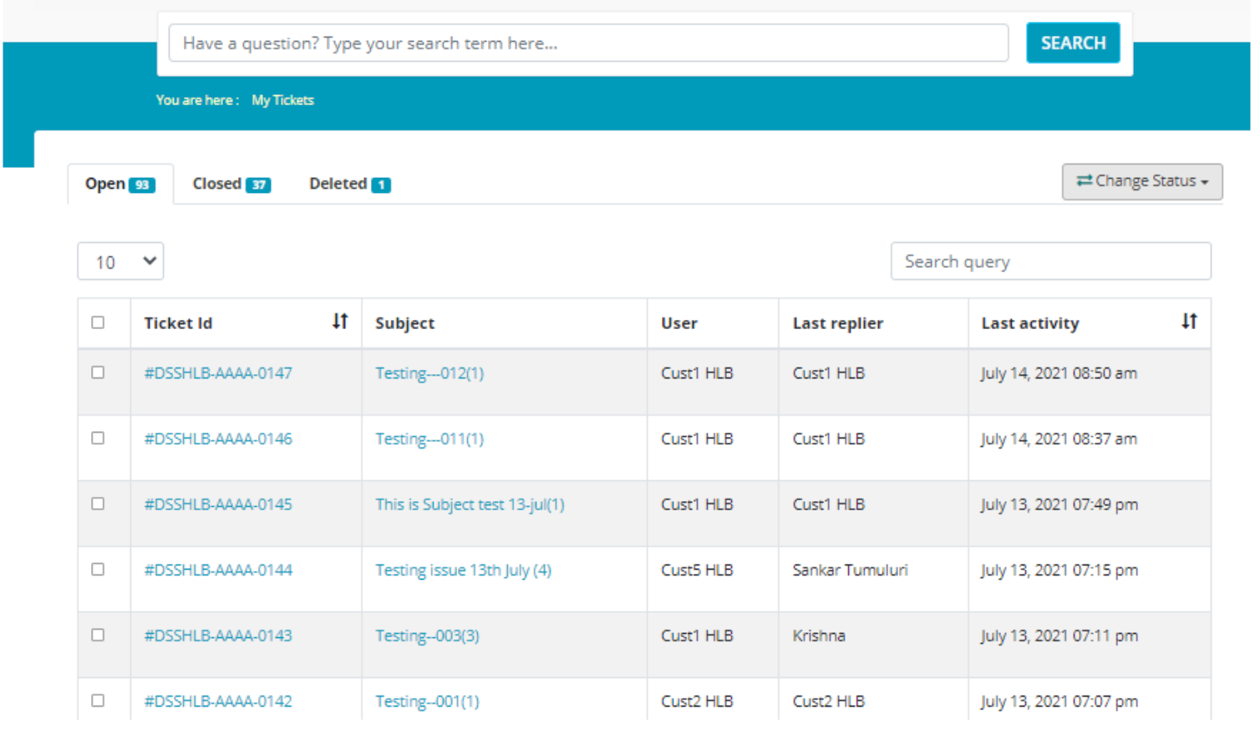Focus the 'Have a question?' search box
The width and height of the screenshot is (1260, 755).
click(587, 43)
